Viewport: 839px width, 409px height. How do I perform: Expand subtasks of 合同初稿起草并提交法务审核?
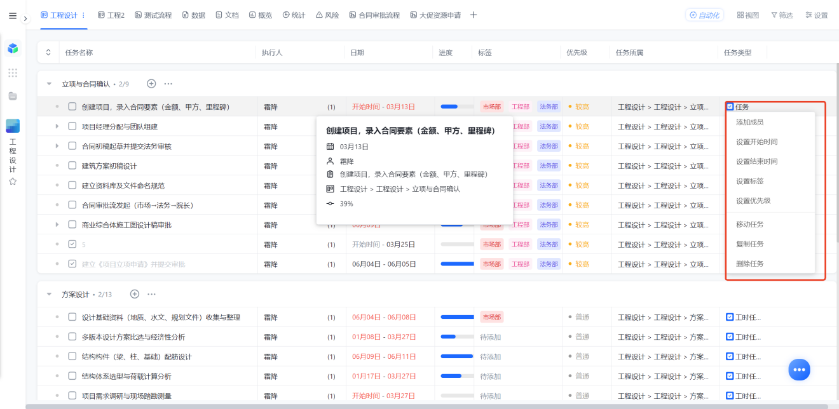point(57,146)
